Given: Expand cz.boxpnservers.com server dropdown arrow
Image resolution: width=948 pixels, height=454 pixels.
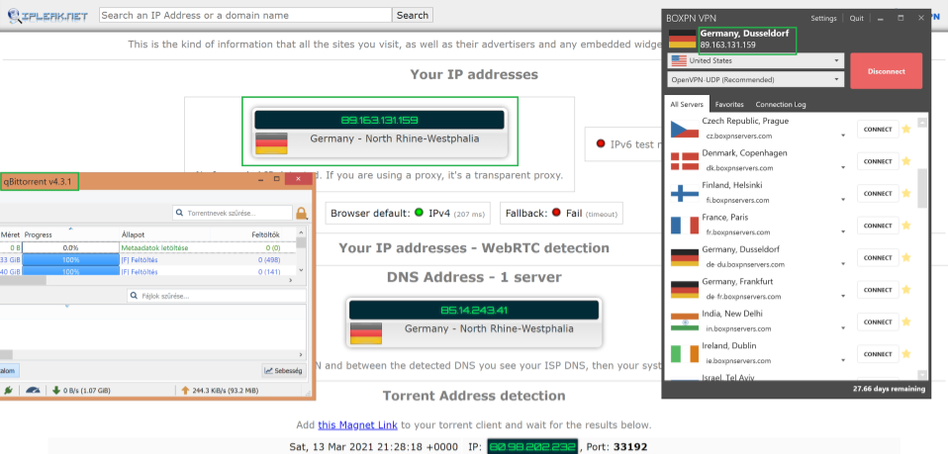Looking at the screenshot, I should (x=843, y=136).
